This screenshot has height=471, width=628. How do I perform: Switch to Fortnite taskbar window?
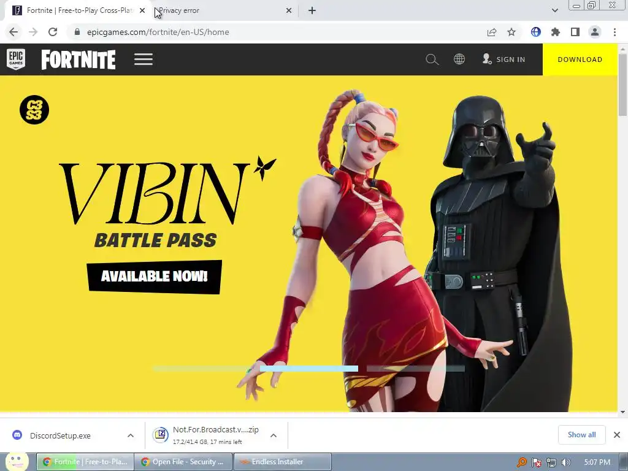tap(85, 462)
